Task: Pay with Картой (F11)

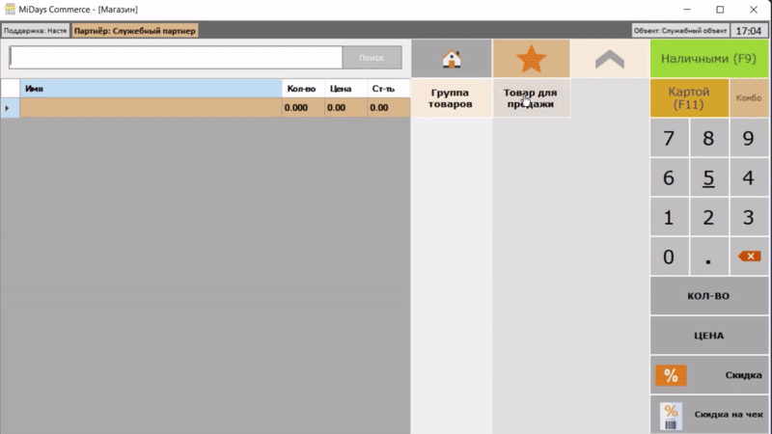Action: 689,98
